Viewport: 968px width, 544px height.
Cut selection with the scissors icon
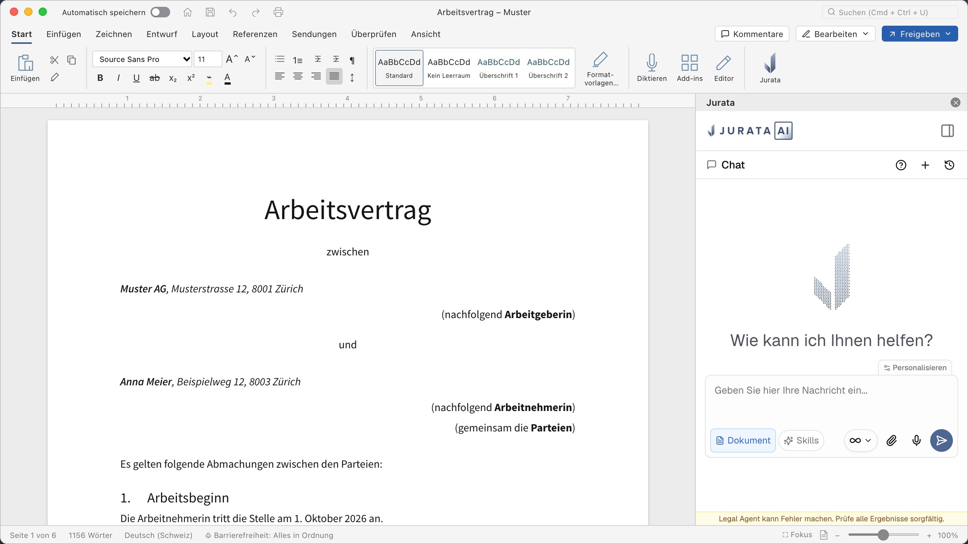click(x=54, y=60)
